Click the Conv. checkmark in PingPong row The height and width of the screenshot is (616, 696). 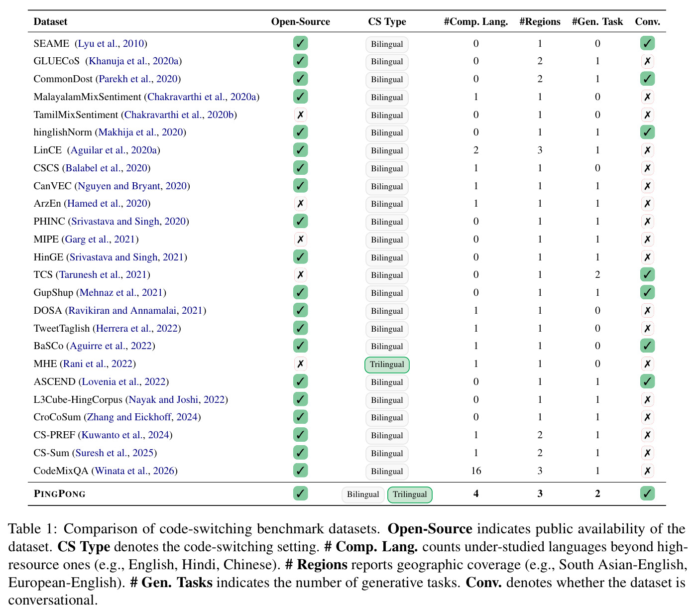647,493
